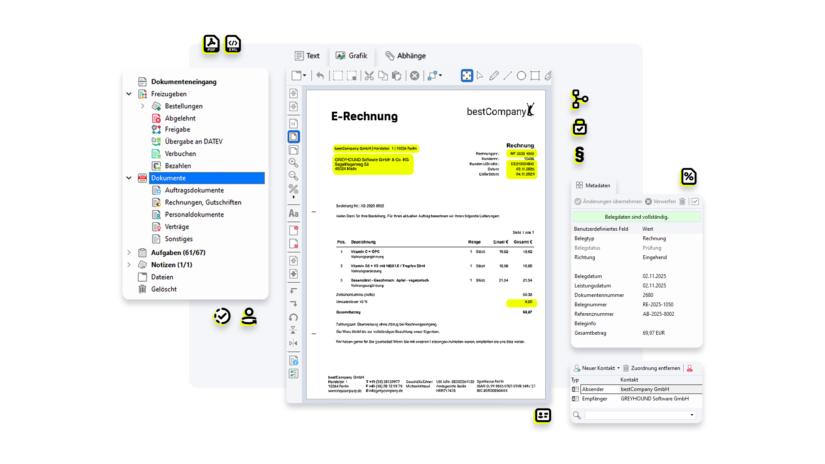Click the paragraph section sign icon
825x464 pixels.
(x=579, y=155)
